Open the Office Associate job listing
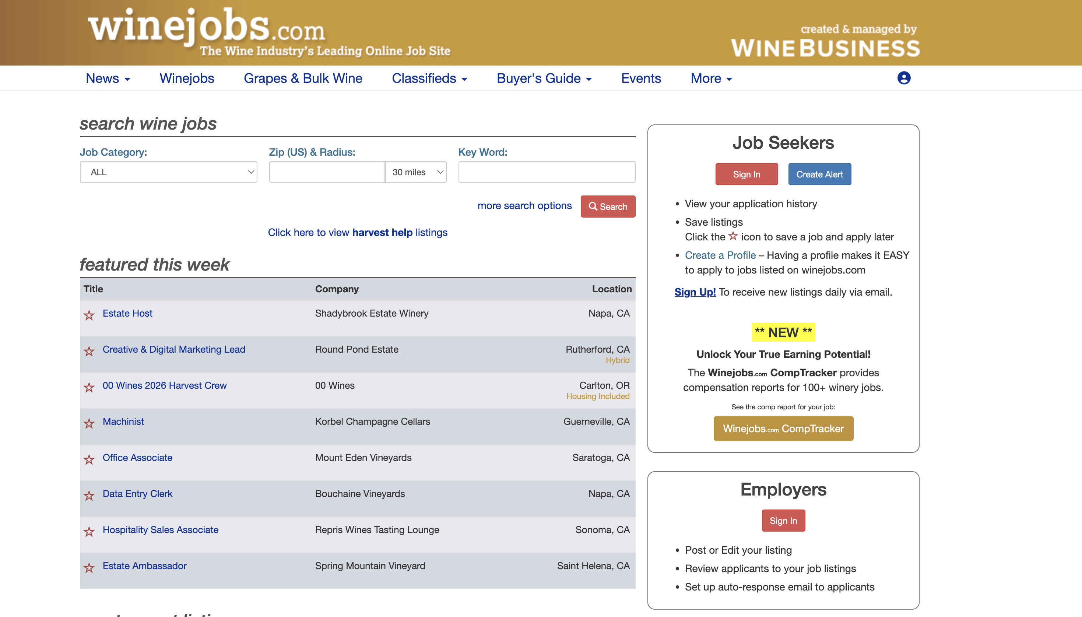This screenshot has width=1082, height=617. click(137, 457)
